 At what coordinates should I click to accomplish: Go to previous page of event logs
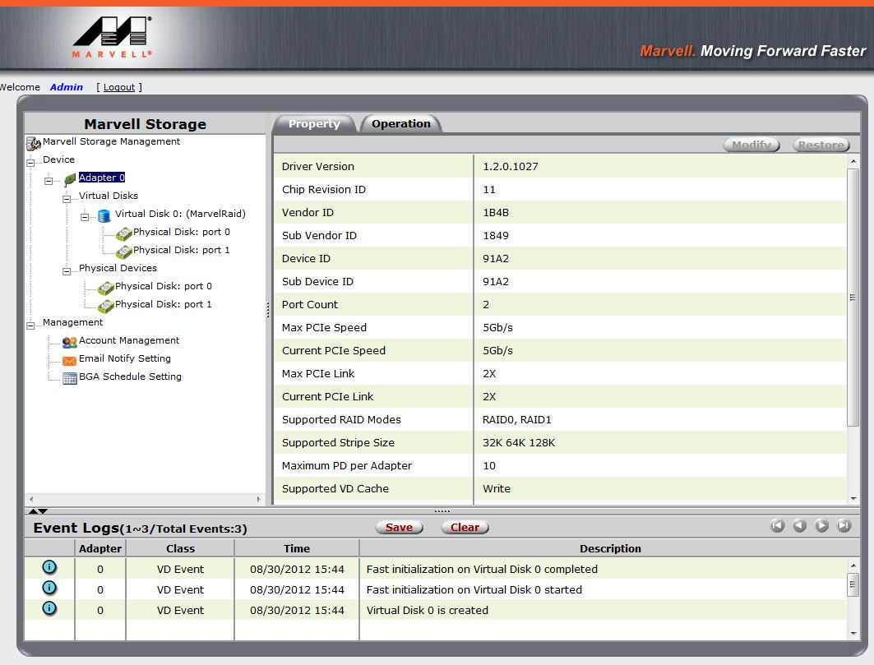point(799,525)
